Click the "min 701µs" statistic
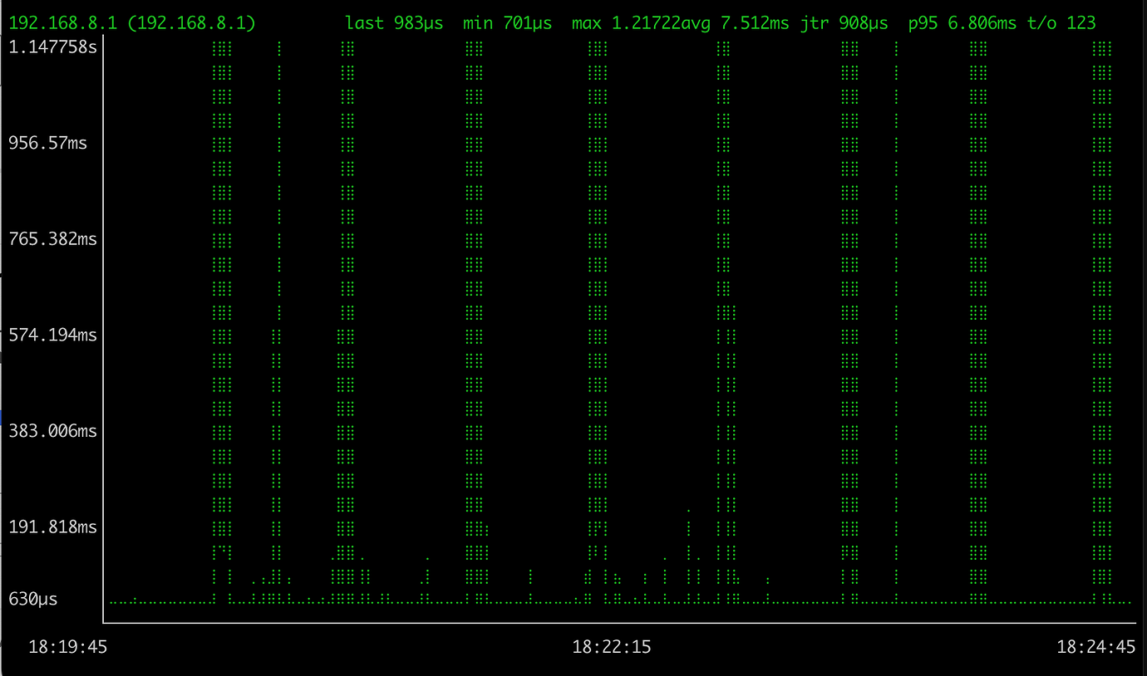 [507, 23]
